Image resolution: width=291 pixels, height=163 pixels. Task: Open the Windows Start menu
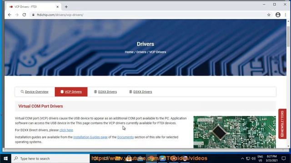point(5,158)
